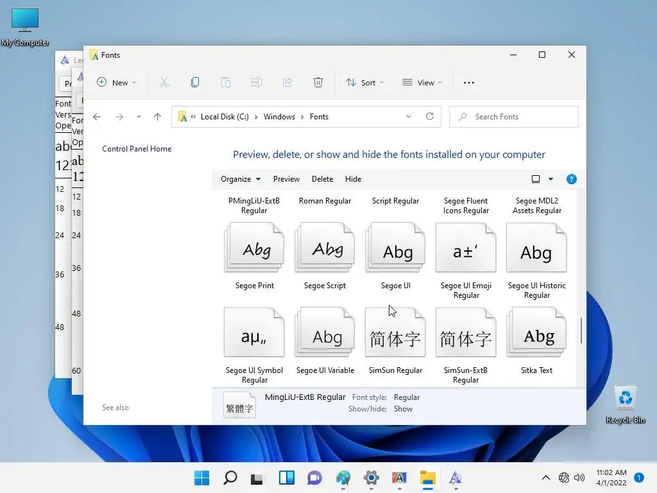Open the Organize menu
The image size is (657, 493).
pos(241,179)
